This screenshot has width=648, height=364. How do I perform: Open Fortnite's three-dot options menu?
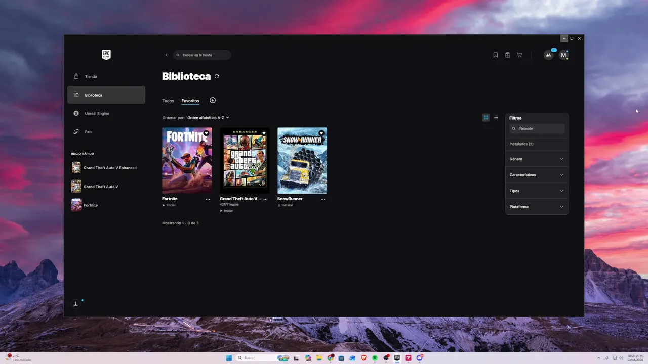point(208,199)
